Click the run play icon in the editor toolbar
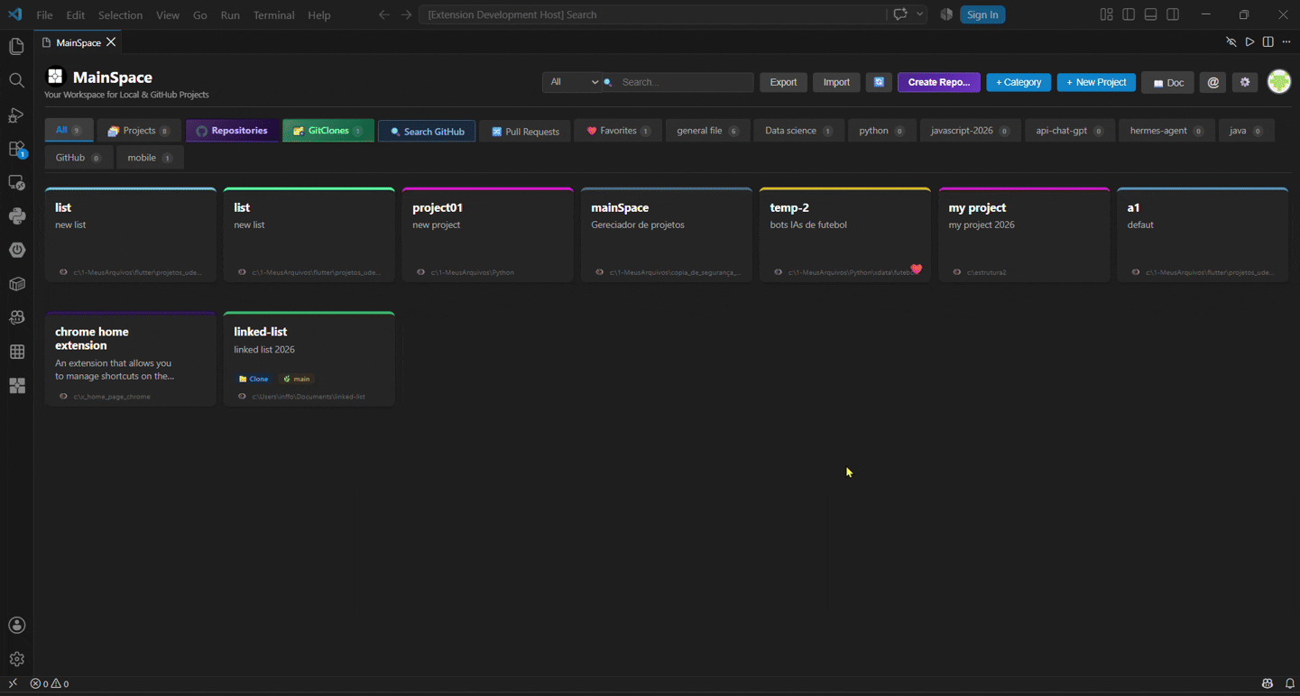Image resolution: width=1300 pixels, height=696 pixels. point(1249,42)
